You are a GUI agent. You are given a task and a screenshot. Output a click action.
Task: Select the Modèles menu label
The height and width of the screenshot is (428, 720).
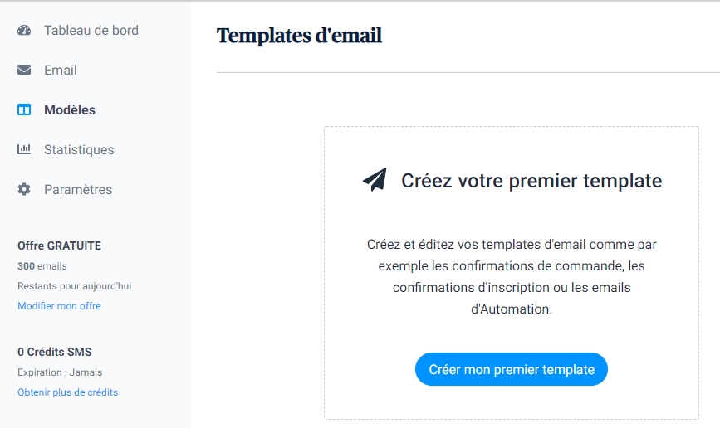[70, 110]
